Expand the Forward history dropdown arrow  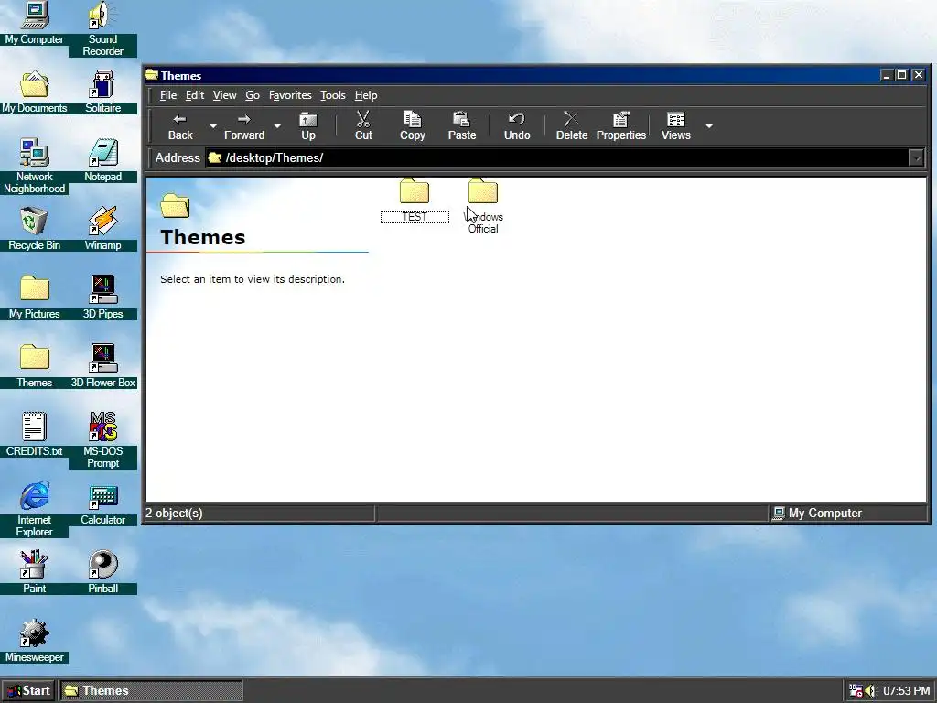tap(277, 126)
